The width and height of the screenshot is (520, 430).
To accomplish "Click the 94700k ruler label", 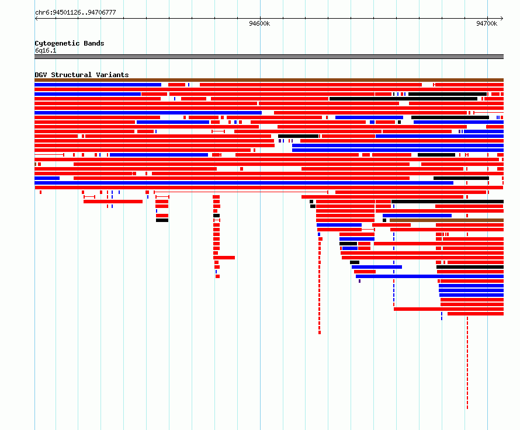I will [487, 23].
